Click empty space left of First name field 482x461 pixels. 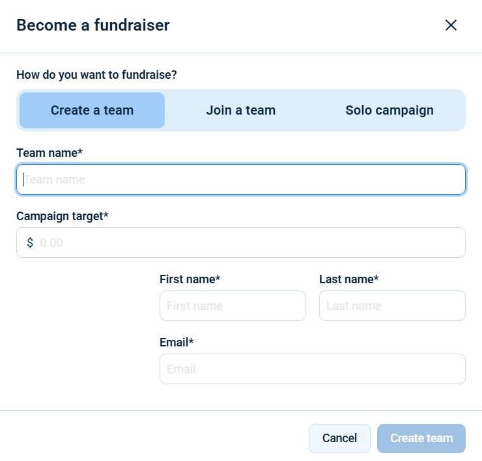[x=85, y=326]
